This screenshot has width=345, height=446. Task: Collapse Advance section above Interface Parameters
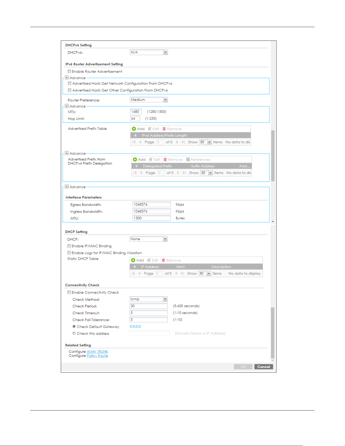point(67,186)
